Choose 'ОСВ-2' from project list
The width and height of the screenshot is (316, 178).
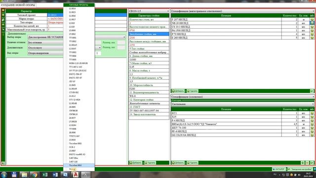point(79,147)
